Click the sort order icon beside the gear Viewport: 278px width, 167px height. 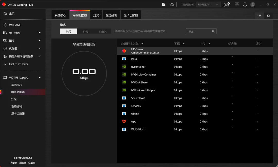click(x=259, y=16)
